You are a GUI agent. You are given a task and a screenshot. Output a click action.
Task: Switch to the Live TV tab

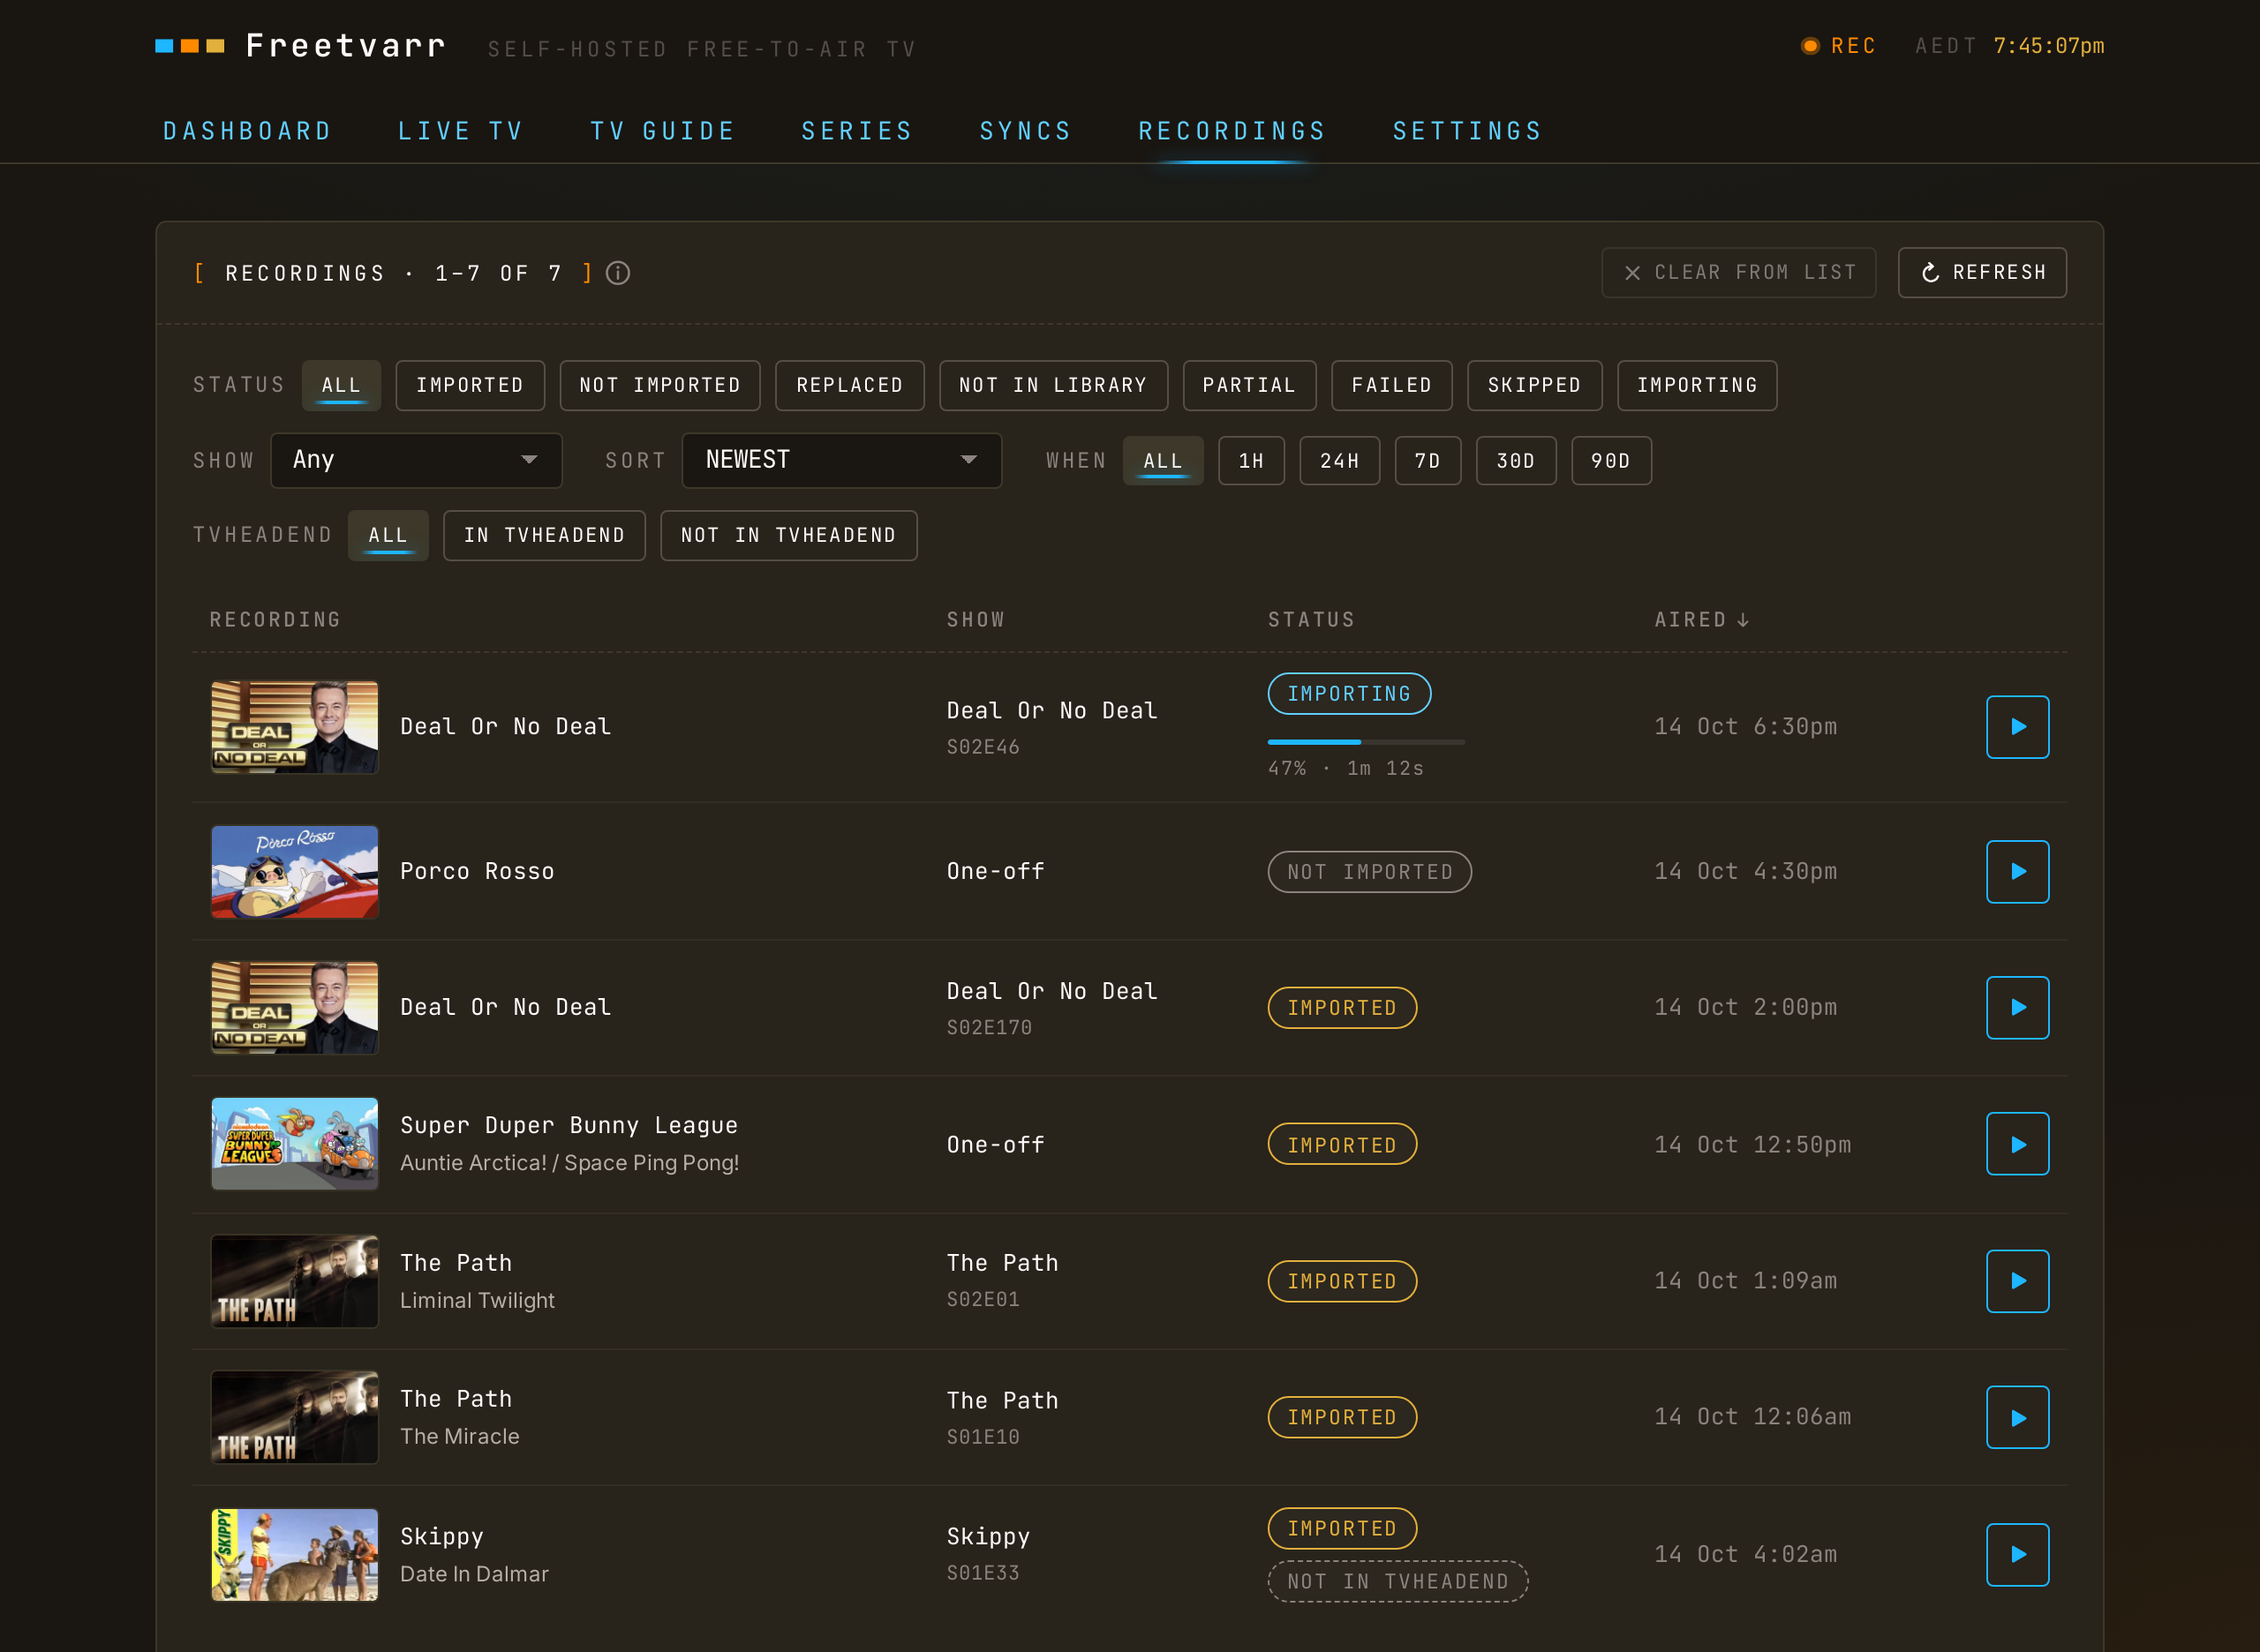click(x=460, y=131)
